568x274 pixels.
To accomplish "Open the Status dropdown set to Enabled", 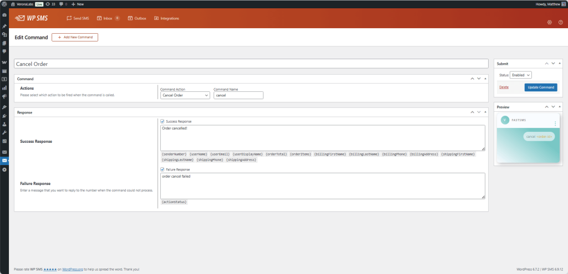I will click(521, 75).
